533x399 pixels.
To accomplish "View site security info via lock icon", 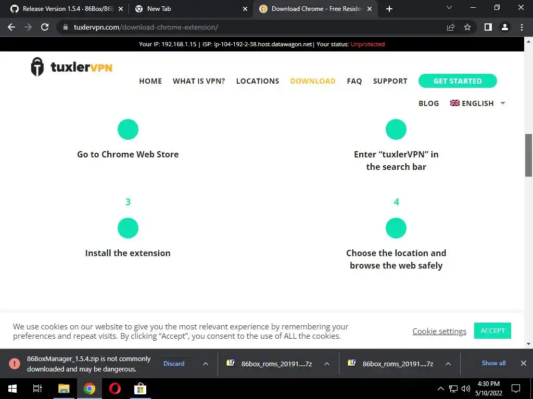I will coord(66,27).
